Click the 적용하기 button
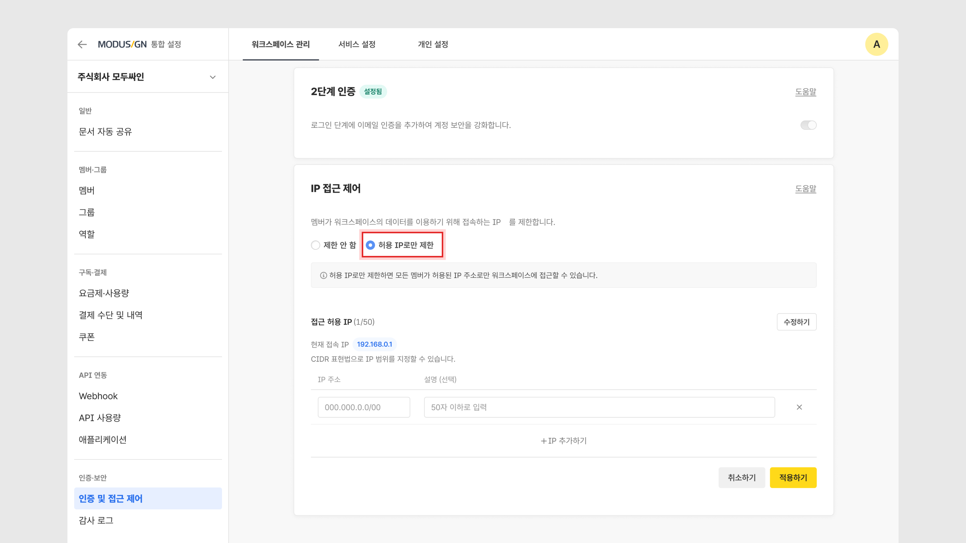Image resolution: width=966 pixels, height=543 pixels. pos(793,477)
